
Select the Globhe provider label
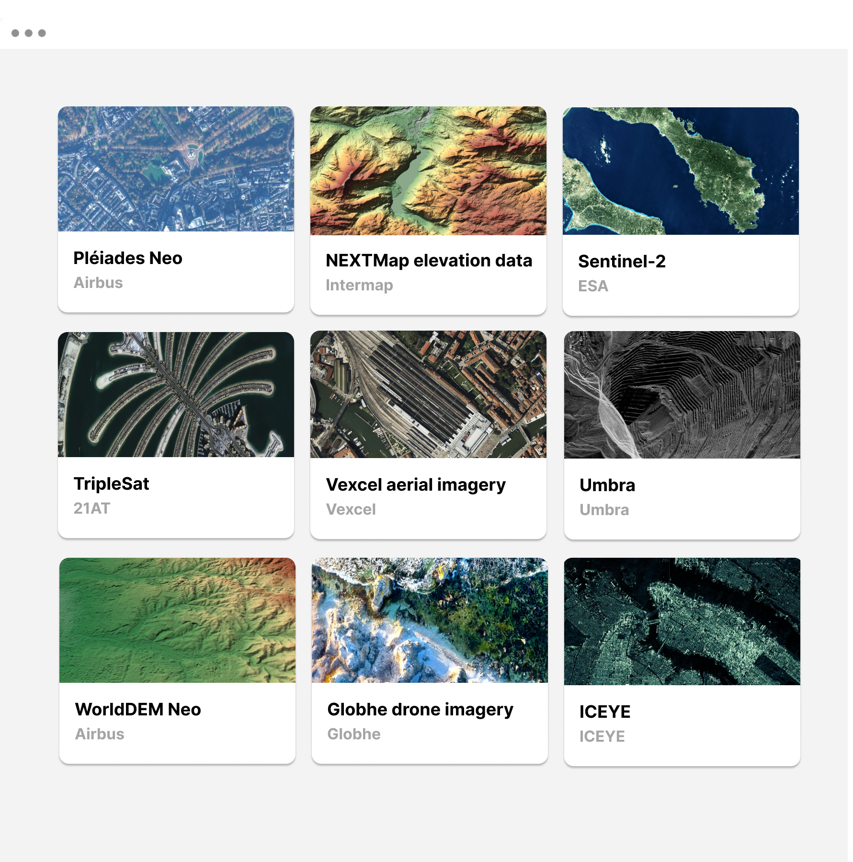pos(354,734)
